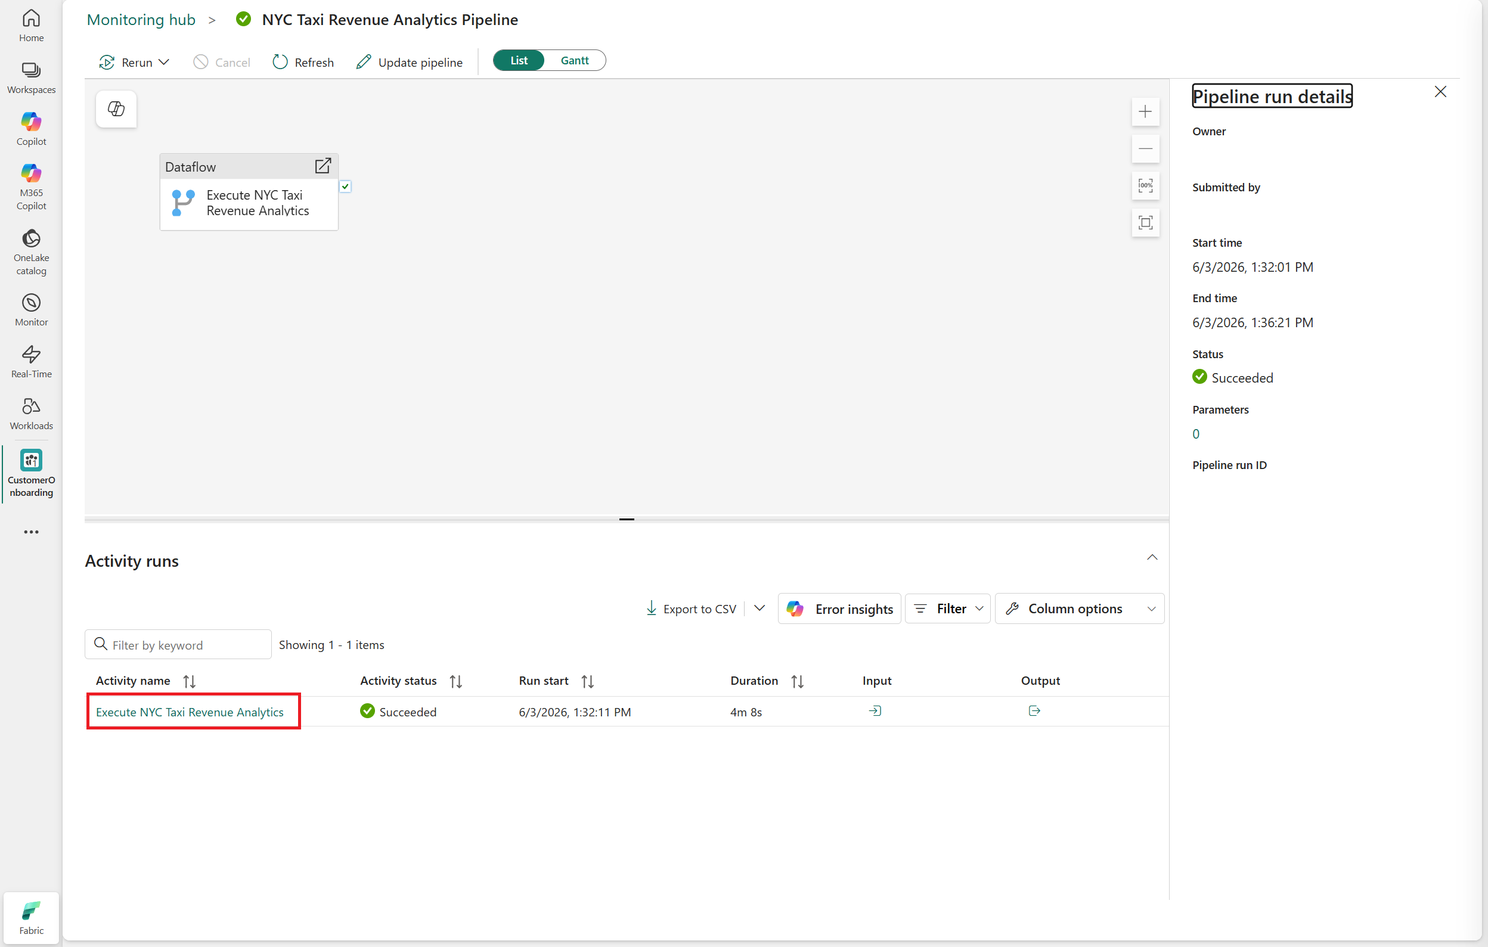Click the Succeeded status in run details panel
The width and height of the screenshot is (1488, 947).
pyautogui.click(x=1233, y=377)
